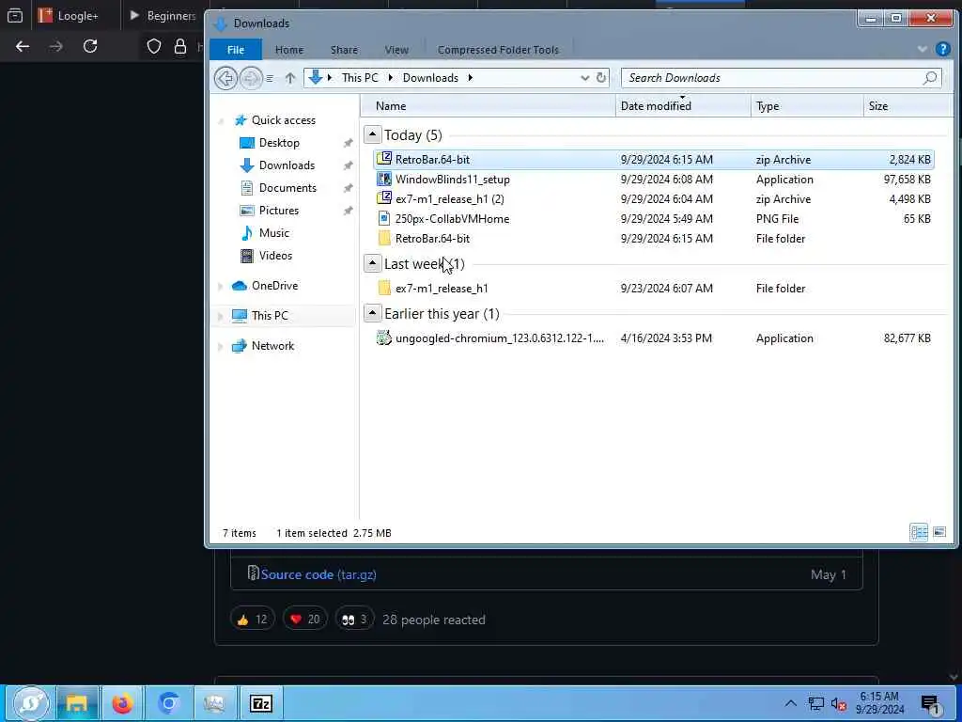Open Music in navigation pane

273,233
